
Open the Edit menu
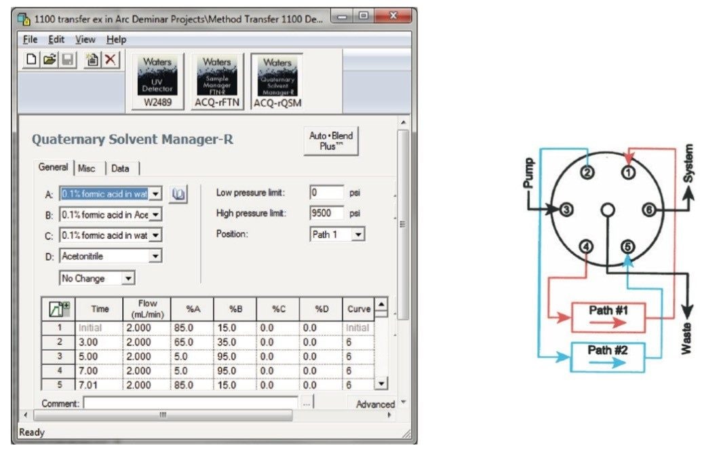click(x=56, y=39)
